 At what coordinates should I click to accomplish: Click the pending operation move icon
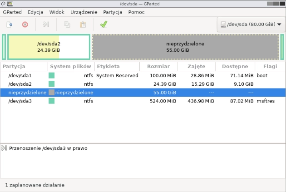[x=4, y=148]
